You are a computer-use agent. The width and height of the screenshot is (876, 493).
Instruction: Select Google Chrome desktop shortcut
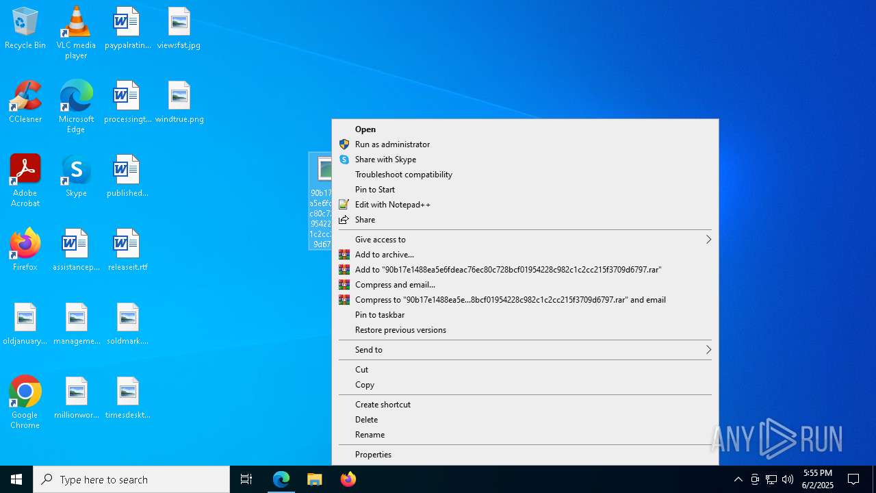click(25, 403)
